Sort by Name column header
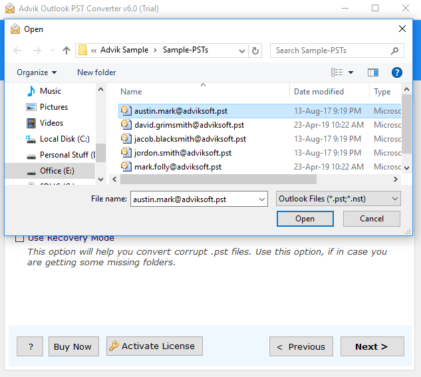This screenshot has height=377, width=421. pyautogui.click(x=131, y=92)
